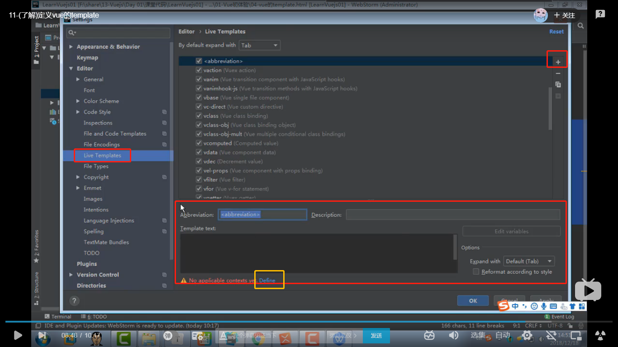Click 发送 to send comment

[x=376, y=336]
